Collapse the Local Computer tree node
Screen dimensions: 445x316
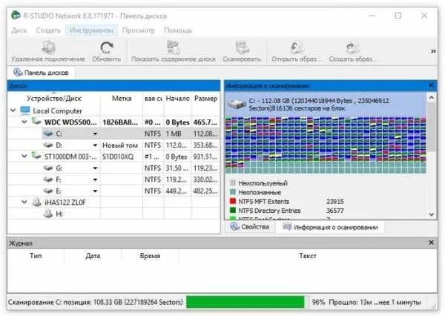point(13,111)
